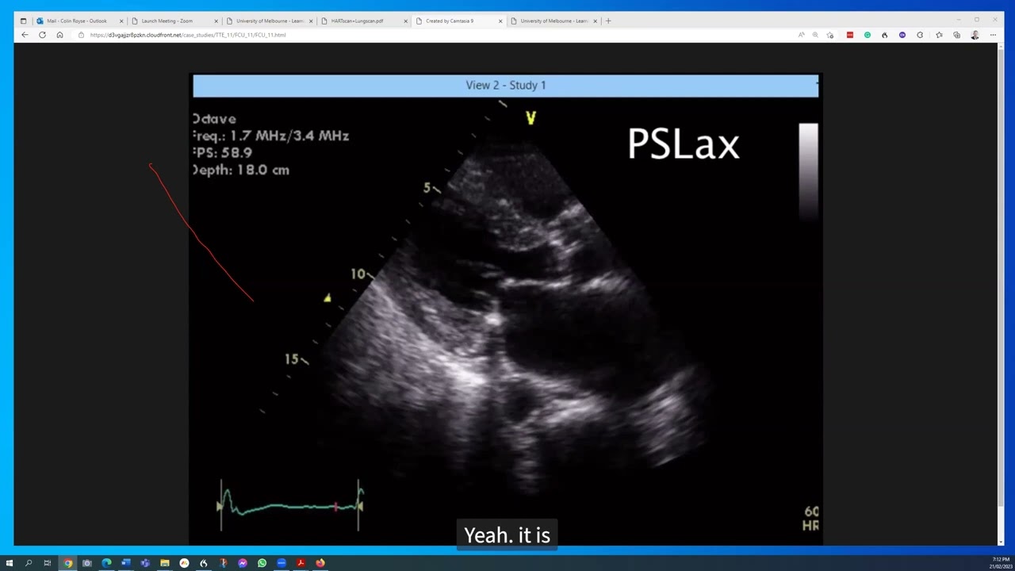Click the browser Back arrow
Viewport: 1015px width, 571px height.
pyautogui.click(x=25, y=35)
